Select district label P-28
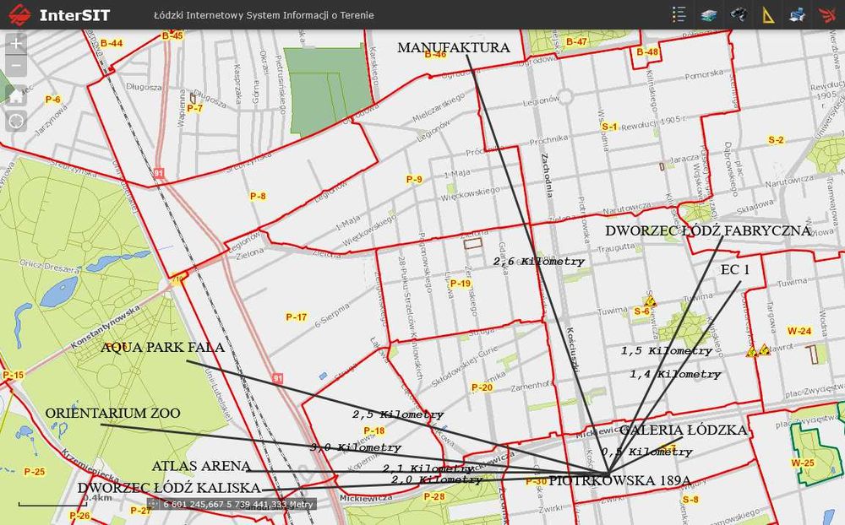The height and width of the screenshot is (525, 845). click(x=433, y=496)
